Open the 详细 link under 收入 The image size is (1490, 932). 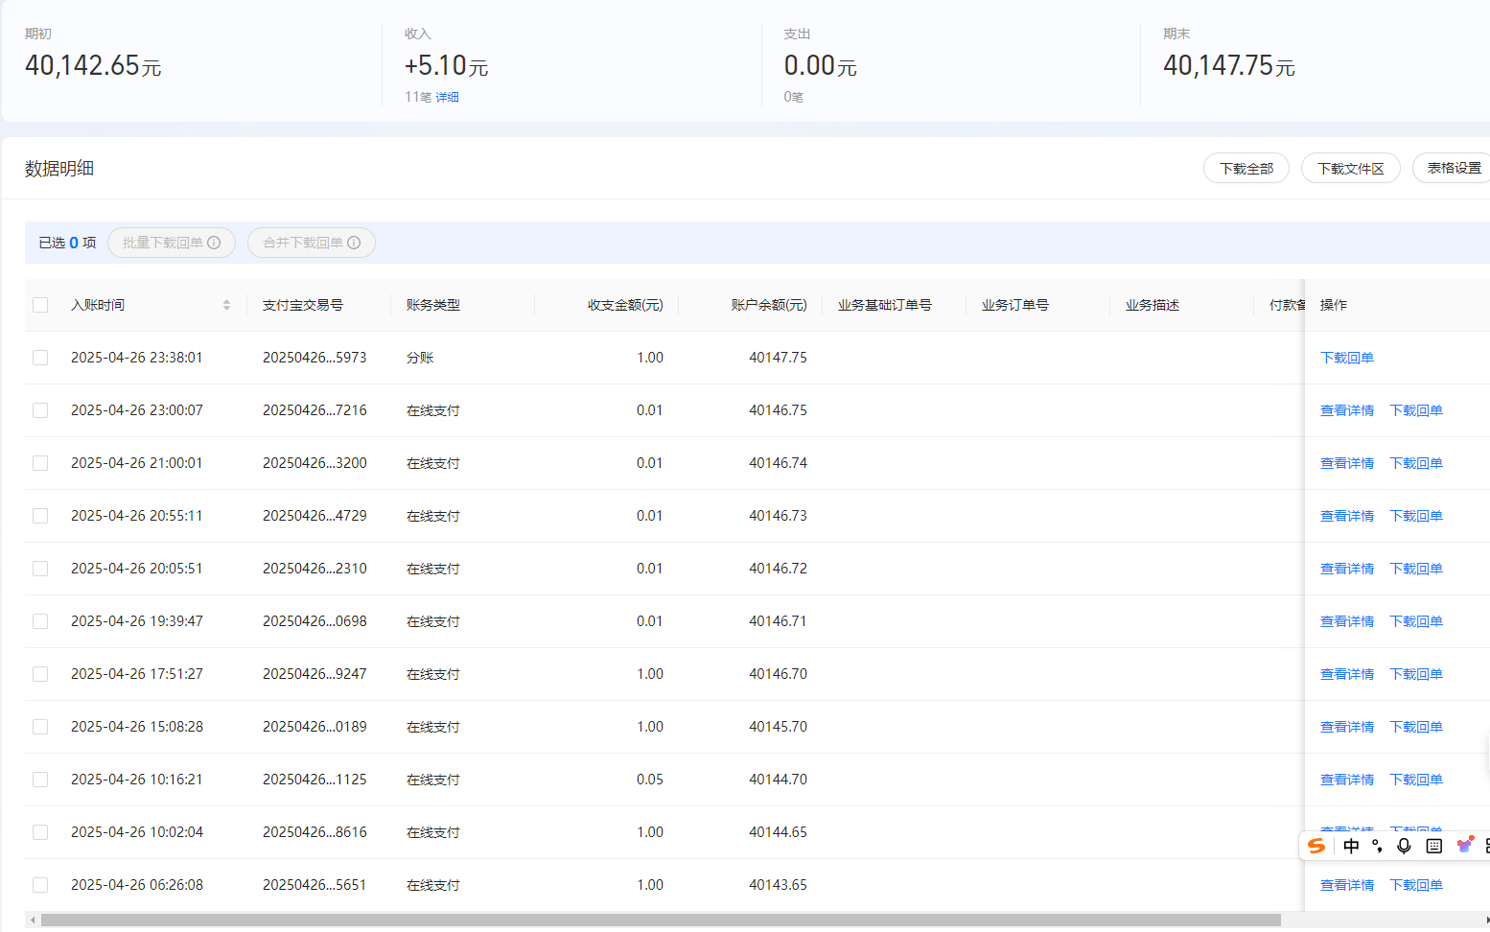point(447,97)
